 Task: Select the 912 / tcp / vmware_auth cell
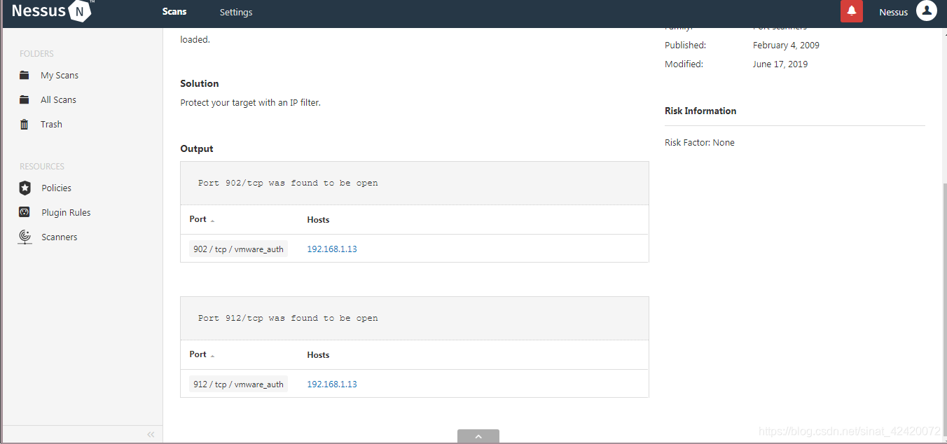(x=238, y=384)
